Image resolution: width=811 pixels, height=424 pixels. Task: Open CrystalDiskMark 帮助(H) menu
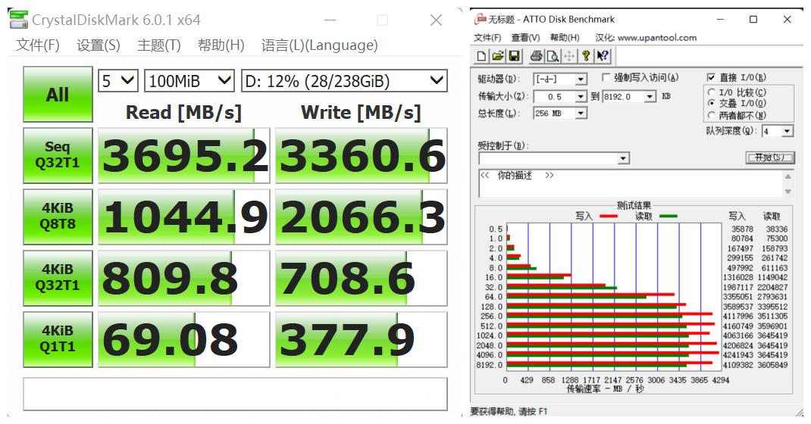tap(221, 45)
